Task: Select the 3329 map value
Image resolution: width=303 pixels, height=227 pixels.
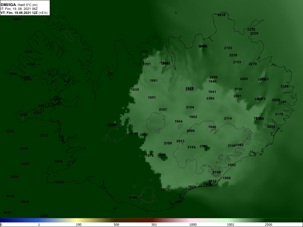Action: click(x=59, y=183)
